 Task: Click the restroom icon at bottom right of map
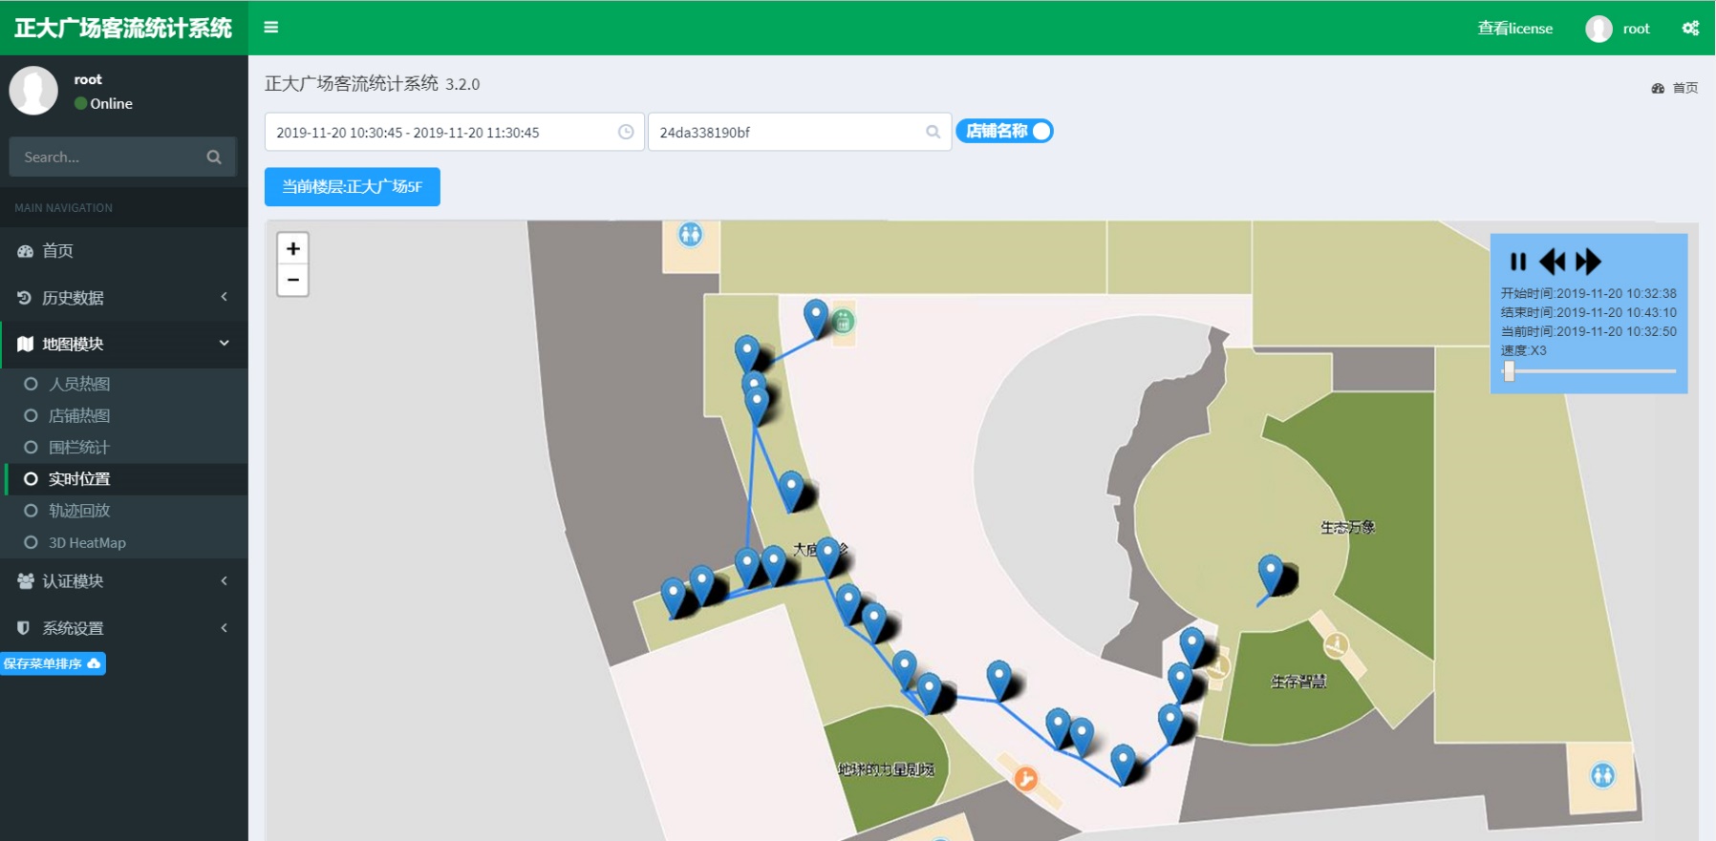[1602, 775]
